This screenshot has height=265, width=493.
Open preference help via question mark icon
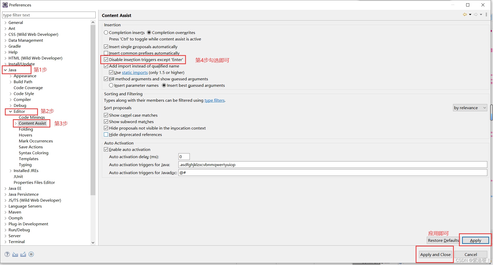pyautogui.click(x=7, y=254)
